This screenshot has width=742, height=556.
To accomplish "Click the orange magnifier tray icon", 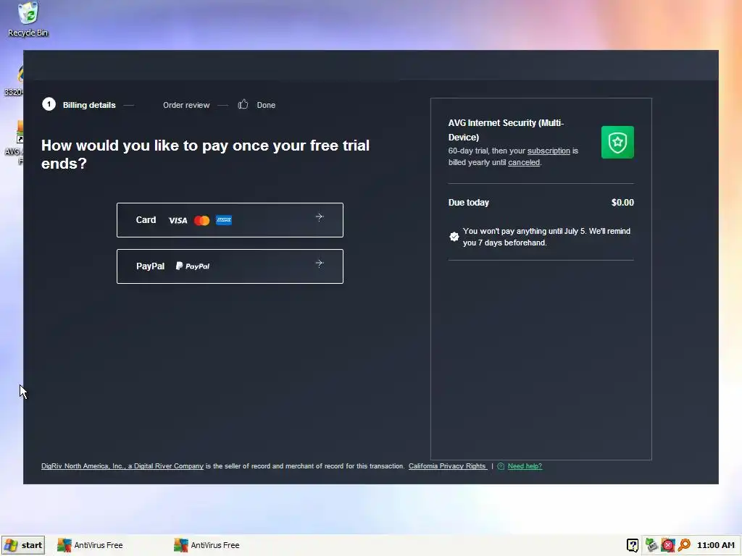I will tap(684, 545).
